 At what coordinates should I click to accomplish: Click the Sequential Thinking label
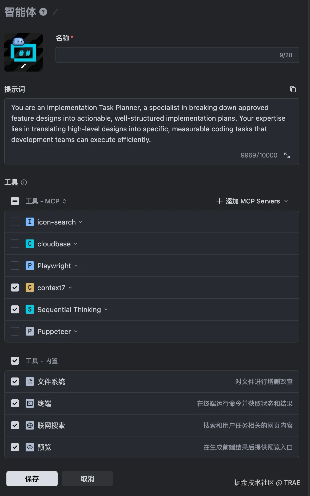click(69, 309)
